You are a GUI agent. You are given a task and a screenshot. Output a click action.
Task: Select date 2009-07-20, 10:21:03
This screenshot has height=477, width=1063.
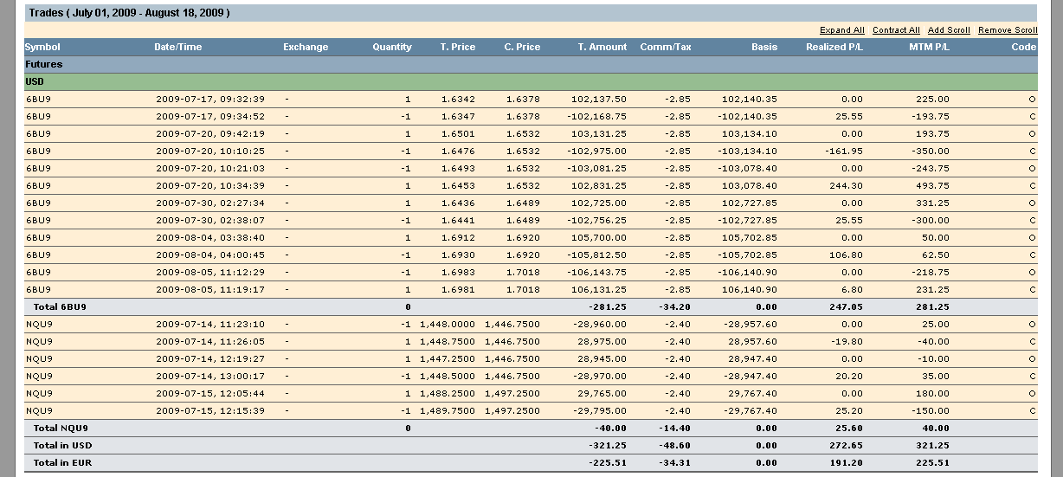click(x=210, y=168)
